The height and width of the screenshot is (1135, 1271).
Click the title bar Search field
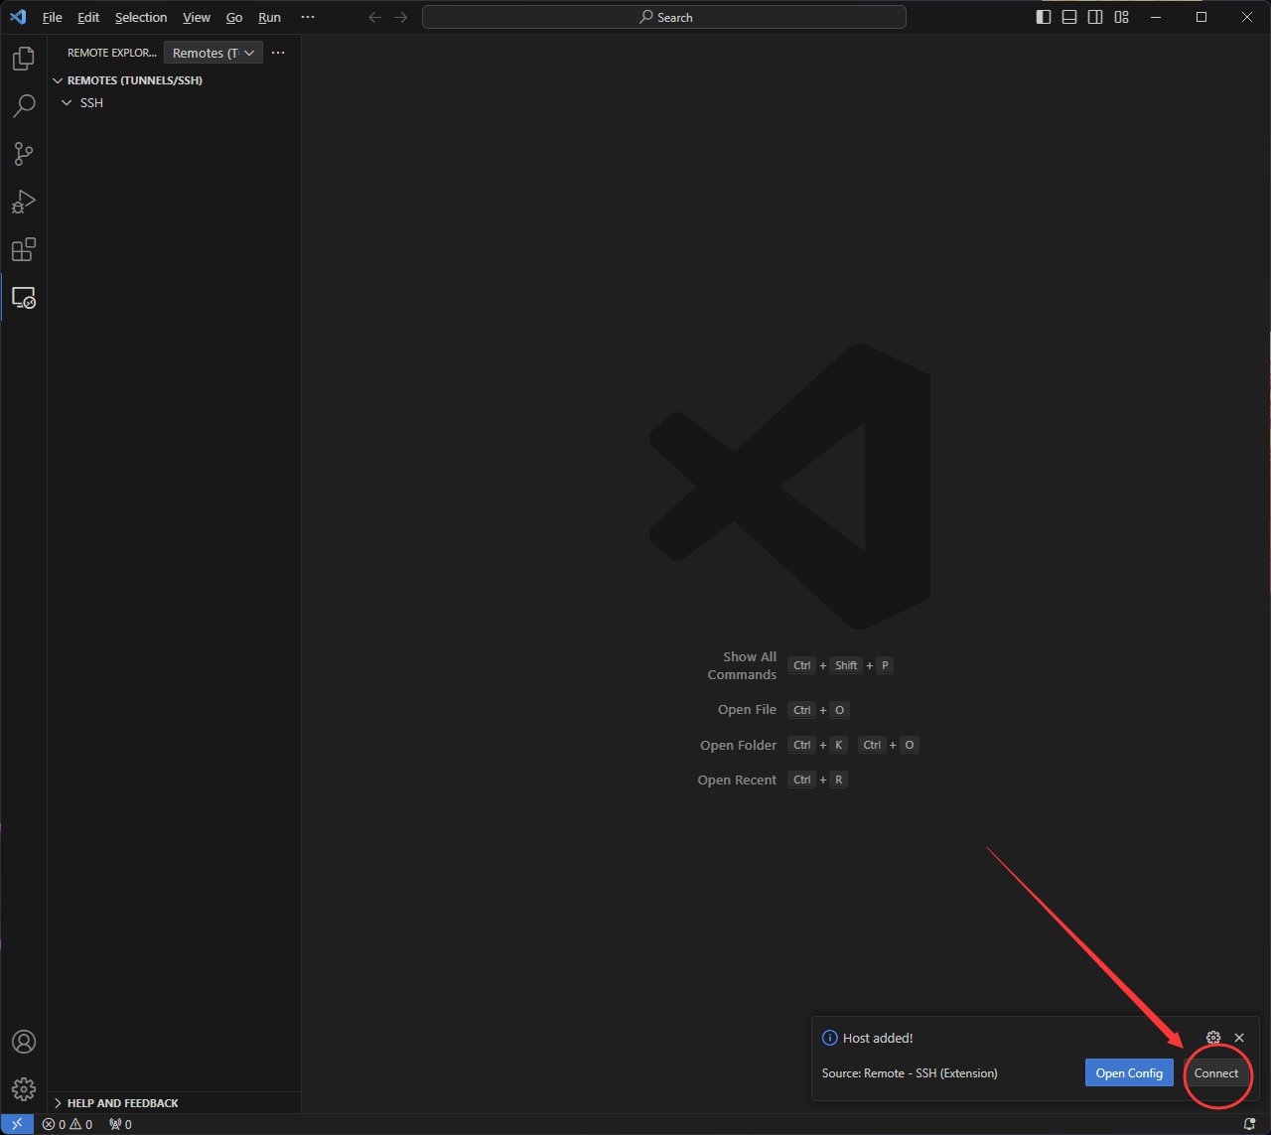point(664,17)
